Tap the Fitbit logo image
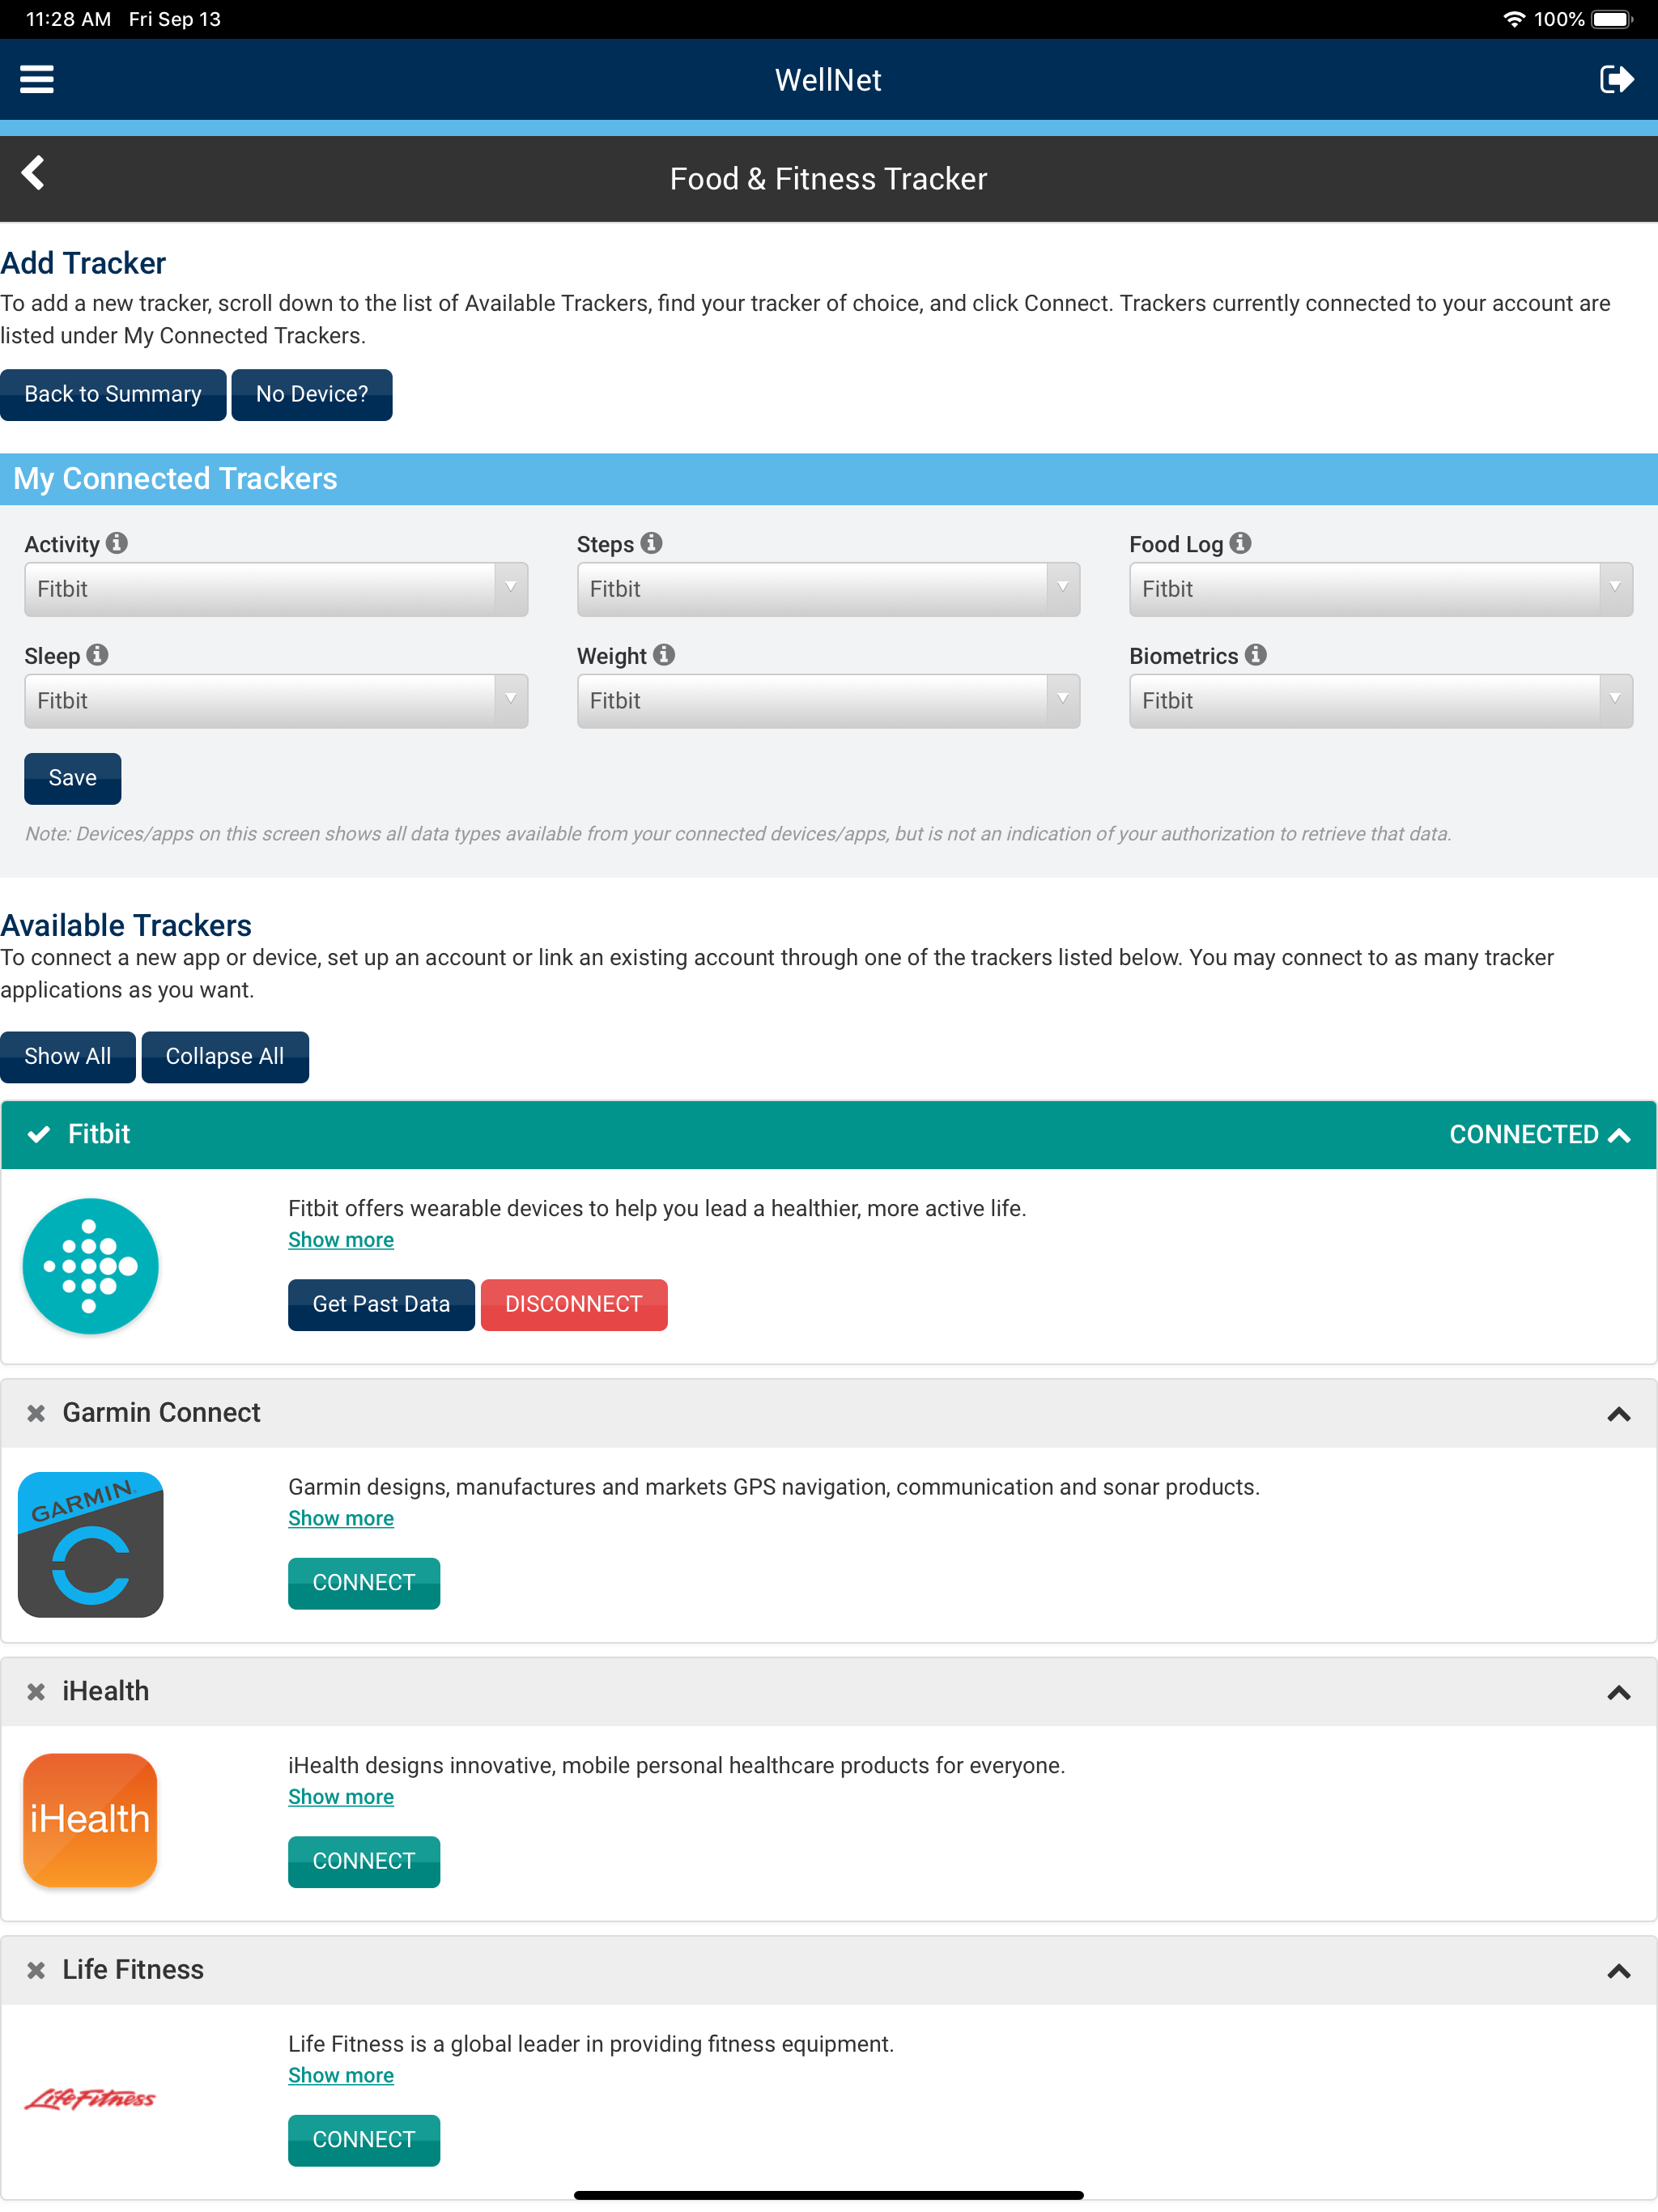The height and width of the screenshot is (2212, 1658). pos(90,1266)
